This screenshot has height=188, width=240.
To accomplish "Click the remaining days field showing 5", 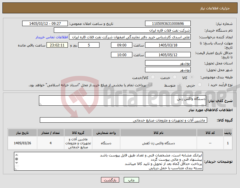I will point(89,45).
